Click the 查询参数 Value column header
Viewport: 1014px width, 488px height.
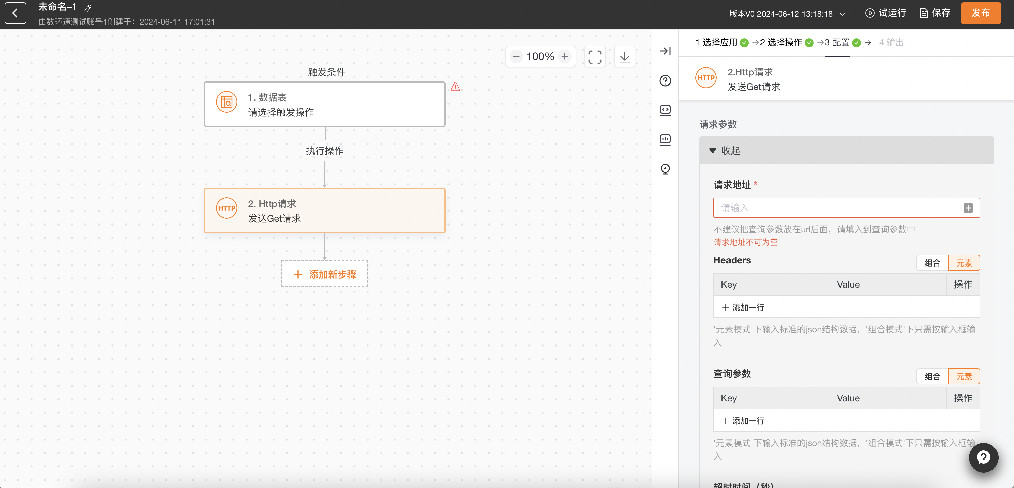pyautogui.click(x=888, y=398)
